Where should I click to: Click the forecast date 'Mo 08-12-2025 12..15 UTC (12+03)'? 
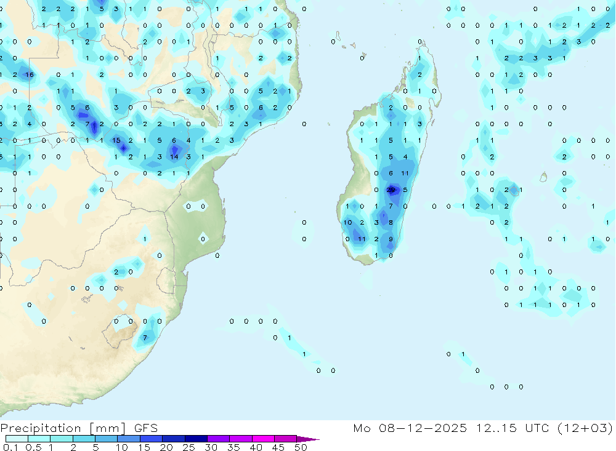pos(483,428)
